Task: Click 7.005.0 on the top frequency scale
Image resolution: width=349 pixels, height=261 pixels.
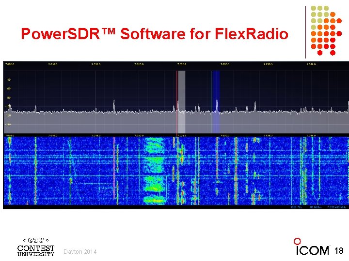Action: (10, 64)
